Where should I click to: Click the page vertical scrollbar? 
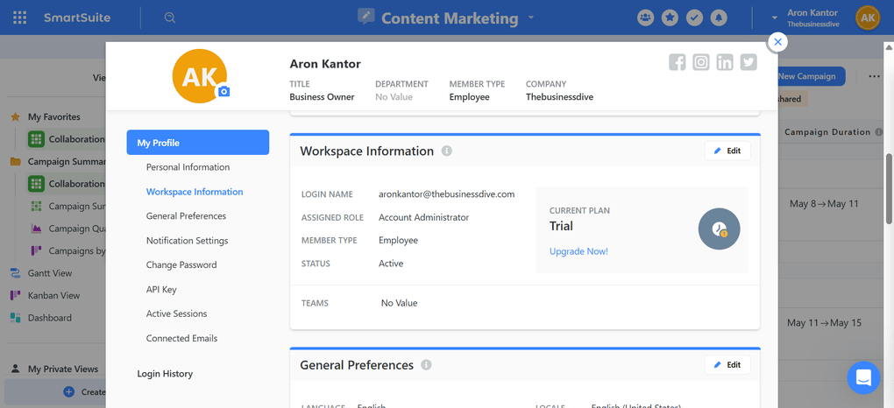click(x=890, y=188)
